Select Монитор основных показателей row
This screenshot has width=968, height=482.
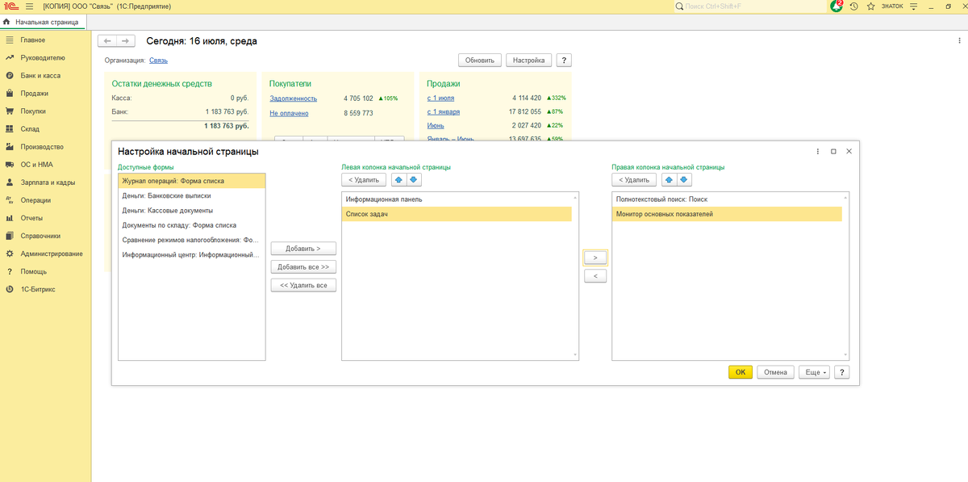click(x=727, y=214)
